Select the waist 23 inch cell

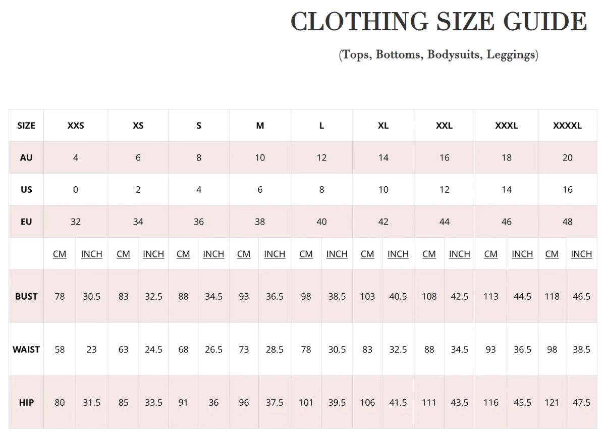pyautogui.click(x=91, y=349)
